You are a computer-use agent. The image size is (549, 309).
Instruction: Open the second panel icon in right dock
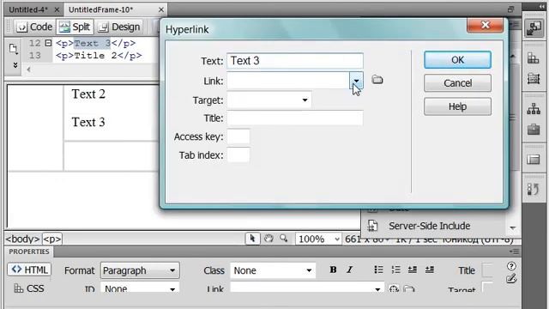[x=534, y=58]
